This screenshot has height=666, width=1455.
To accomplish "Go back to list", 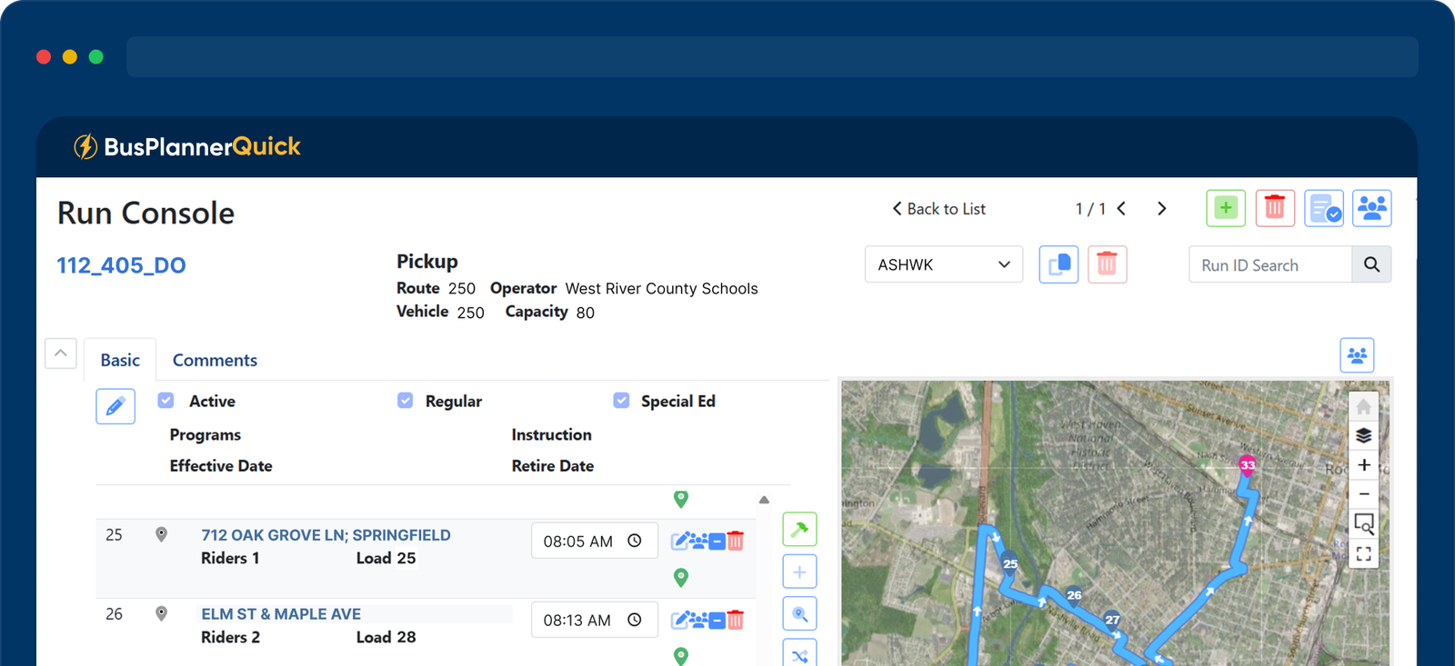I will (x=938, y=209).
